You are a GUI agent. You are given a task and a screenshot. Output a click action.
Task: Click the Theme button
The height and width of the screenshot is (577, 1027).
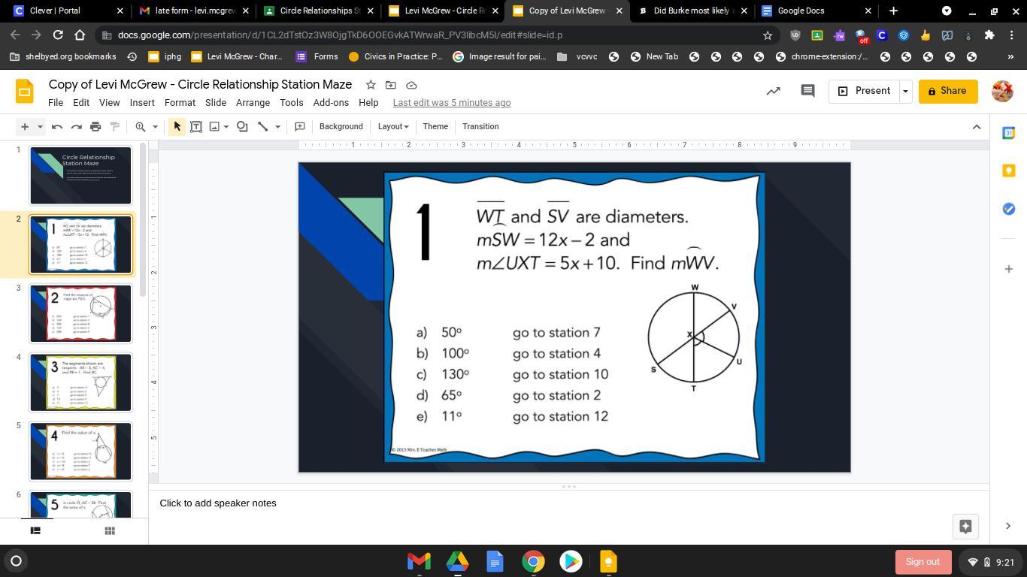point(435,126)
